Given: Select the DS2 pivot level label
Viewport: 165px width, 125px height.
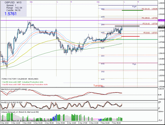Looking at the screenshot, I should tap(103, 72).
